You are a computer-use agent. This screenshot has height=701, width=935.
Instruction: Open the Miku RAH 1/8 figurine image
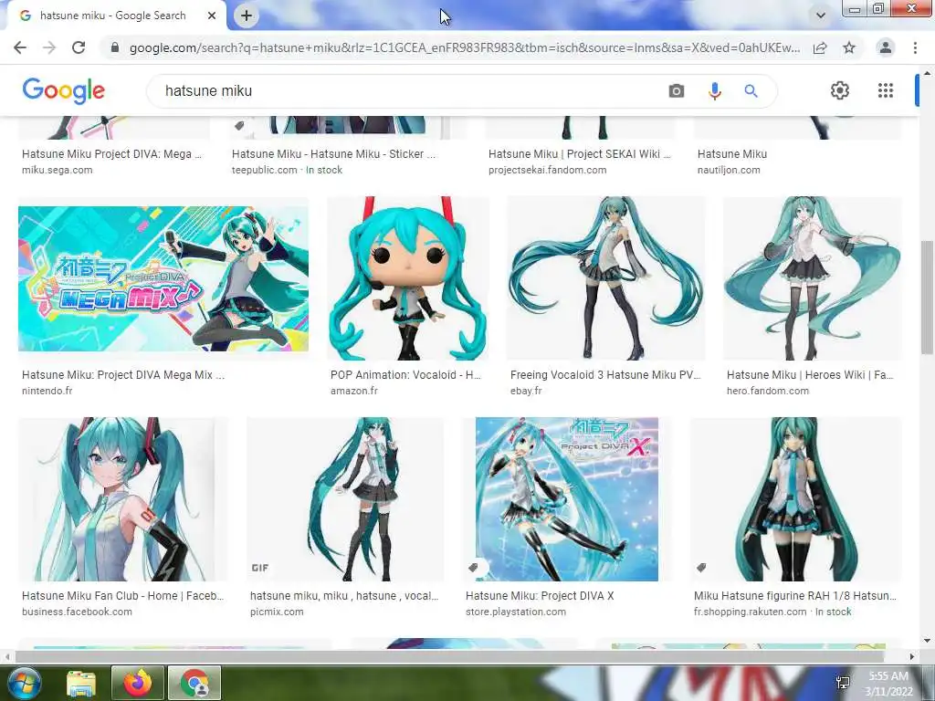point(795,499)
